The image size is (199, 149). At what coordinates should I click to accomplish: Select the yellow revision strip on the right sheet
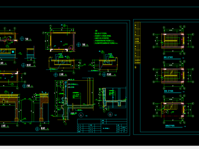[x=137, y=43]
